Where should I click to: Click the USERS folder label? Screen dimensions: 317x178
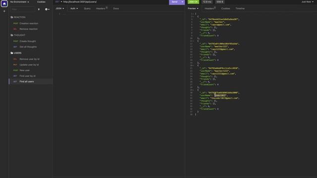(18, 53)
